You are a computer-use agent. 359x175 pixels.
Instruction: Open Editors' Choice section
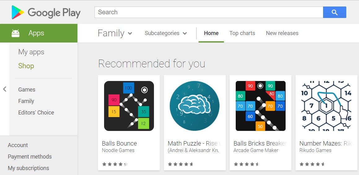[x=36, y=113]
